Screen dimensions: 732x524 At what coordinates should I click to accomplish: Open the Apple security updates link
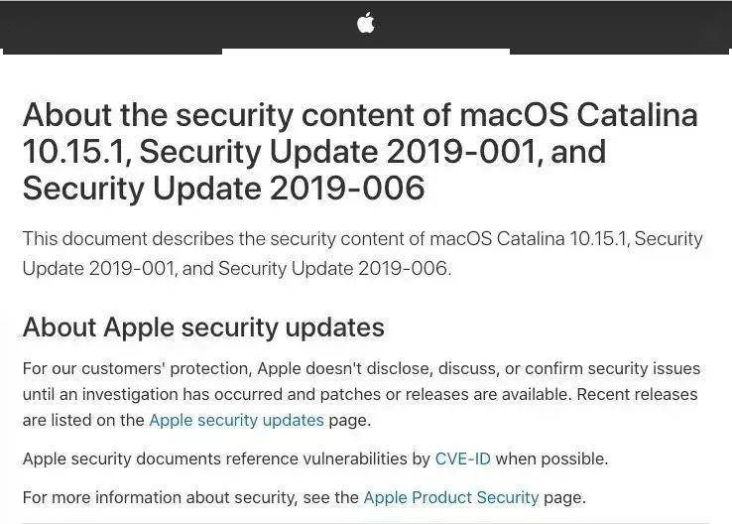coord(236,420)
